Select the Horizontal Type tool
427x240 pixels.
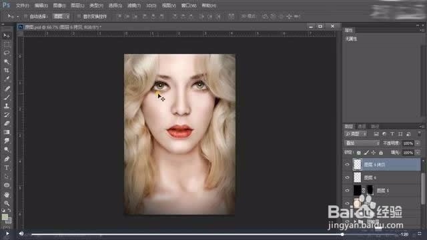(x=7, y=167)
